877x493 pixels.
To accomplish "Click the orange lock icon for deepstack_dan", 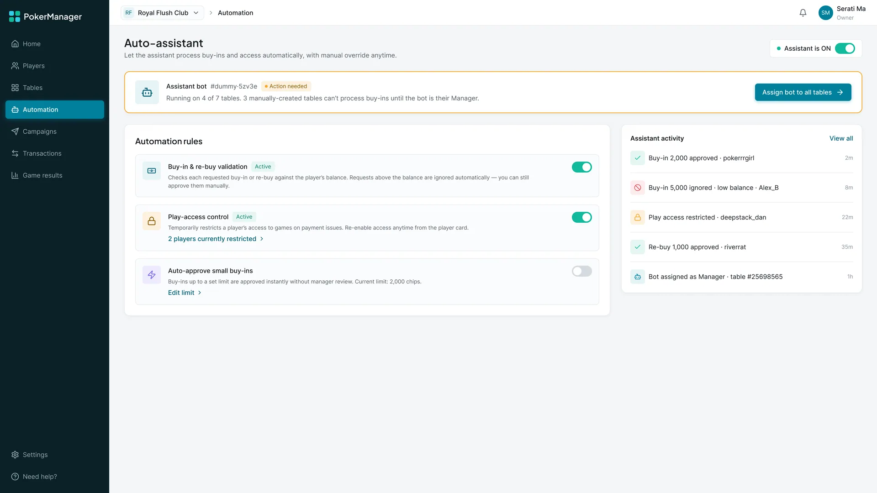I will tap(638, 217).
